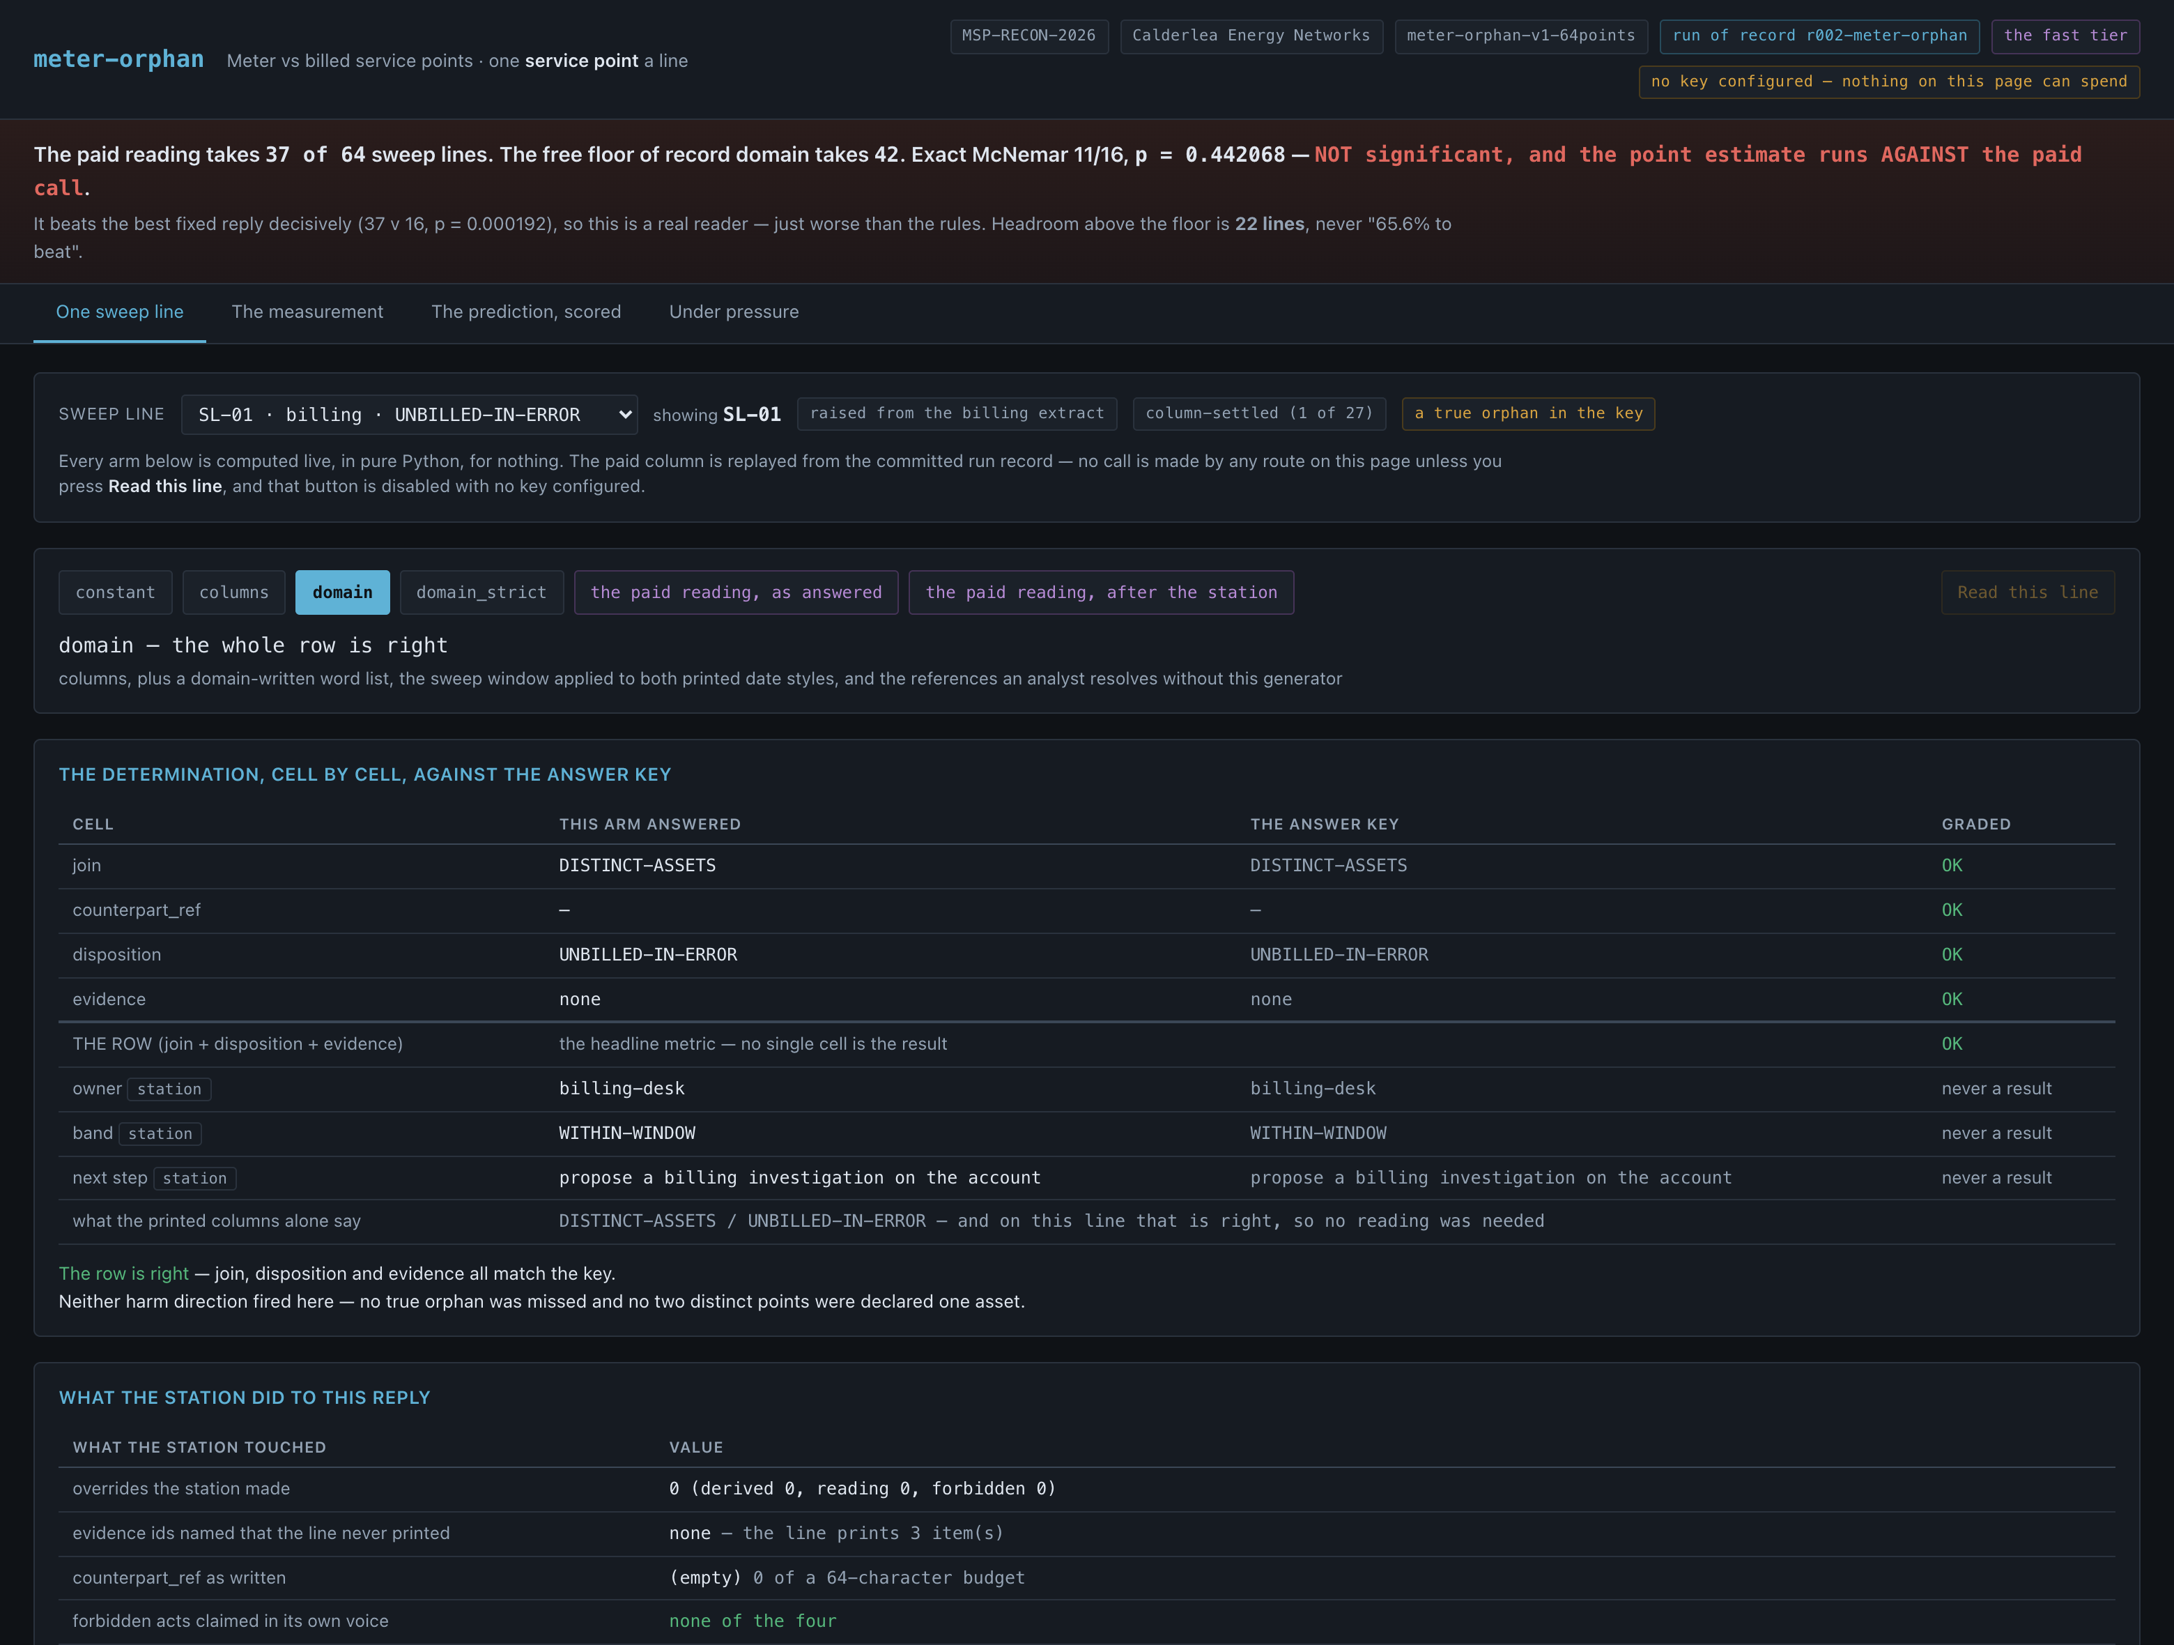Select the Under pressure tab

click(x=734, y=312)
